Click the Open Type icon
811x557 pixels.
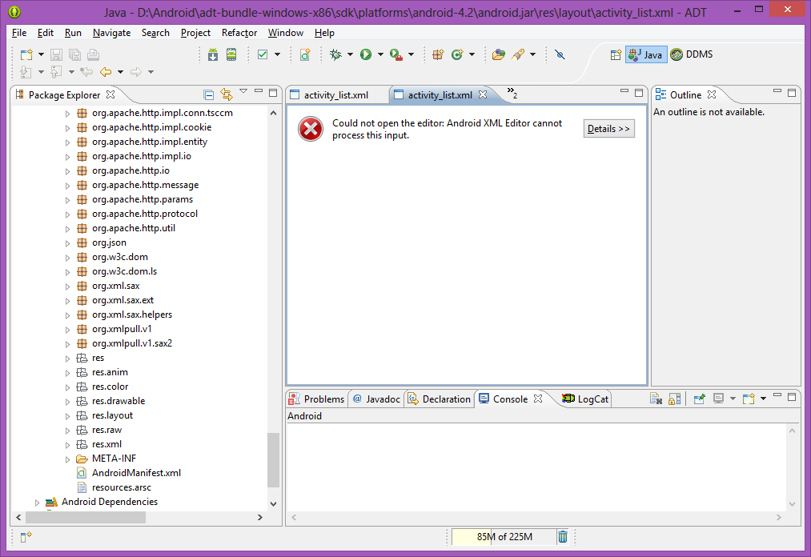(x=499, y=54)
